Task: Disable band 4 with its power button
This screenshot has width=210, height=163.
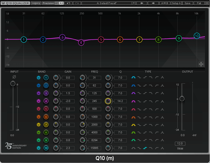Action: pos(39,101)
